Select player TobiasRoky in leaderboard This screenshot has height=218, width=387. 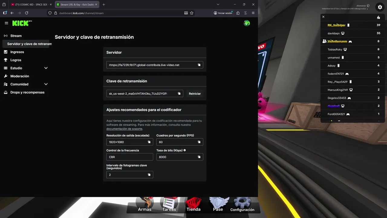[352, 49]
